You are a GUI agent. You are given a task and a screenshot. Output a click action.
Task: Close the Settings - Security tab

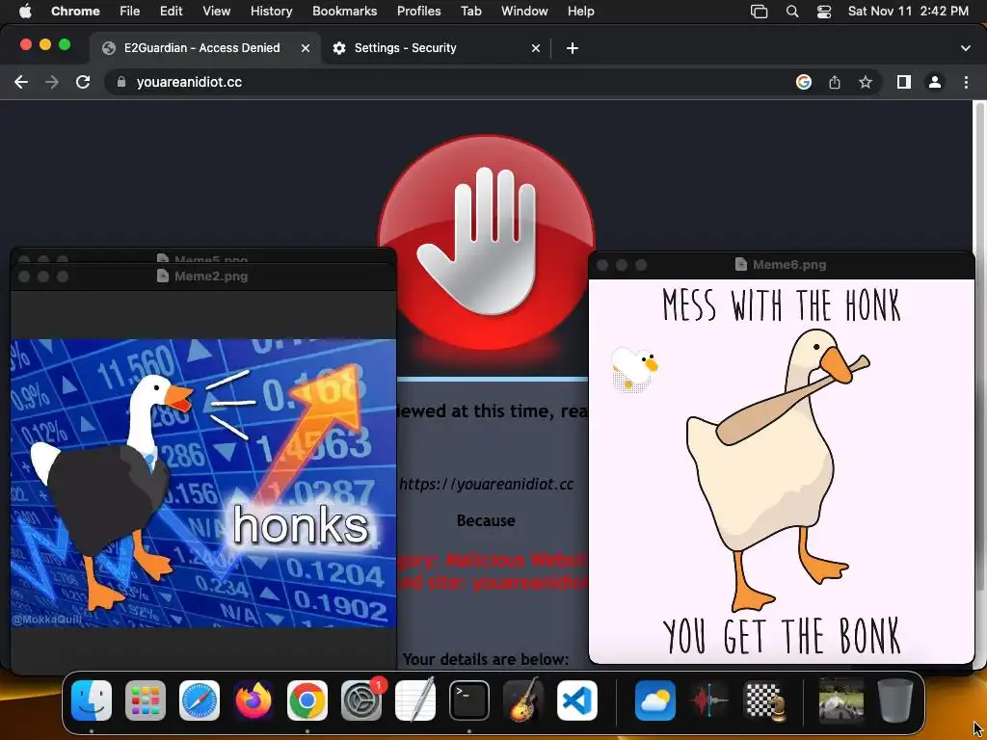pos(536,48)
